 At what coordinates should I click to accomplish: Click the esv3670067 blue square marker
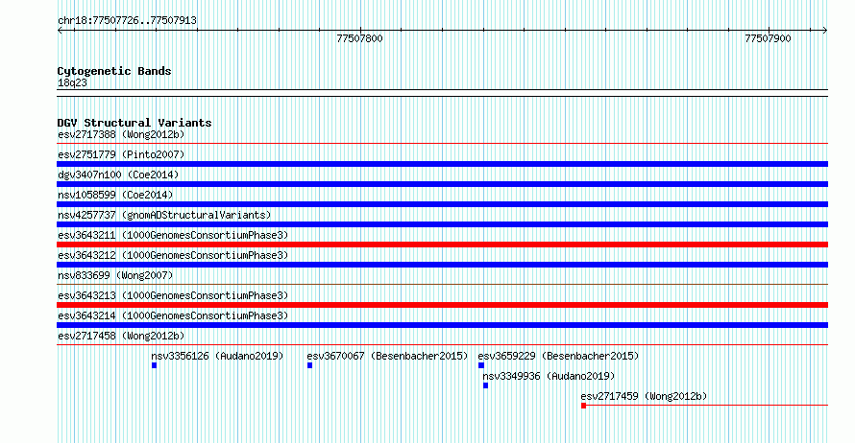(309, 365)
